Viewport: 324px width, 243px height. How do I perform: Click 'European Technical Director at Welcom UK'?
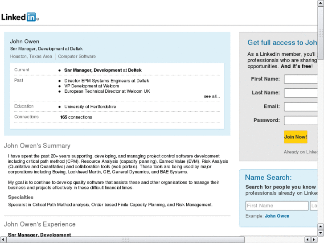click(107, 91)
